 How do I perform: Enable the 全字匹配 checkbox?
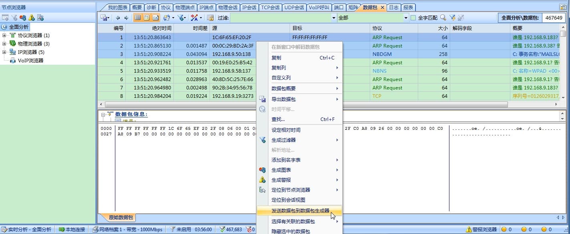413,18
